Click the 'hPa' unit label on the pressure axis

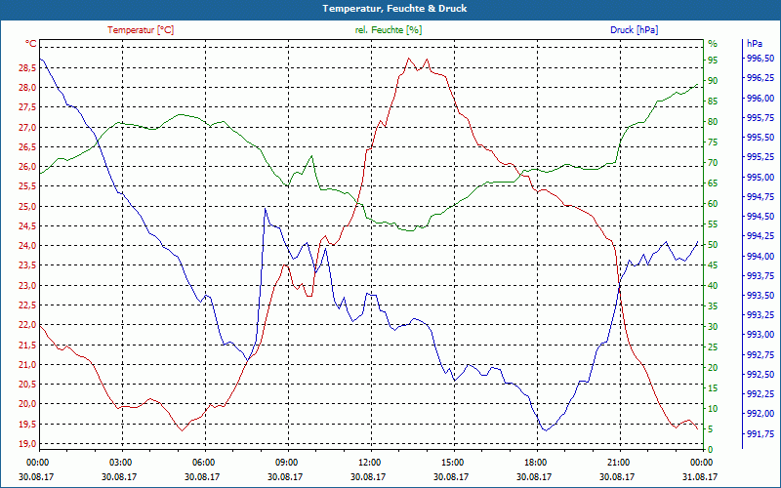(755, 44)
